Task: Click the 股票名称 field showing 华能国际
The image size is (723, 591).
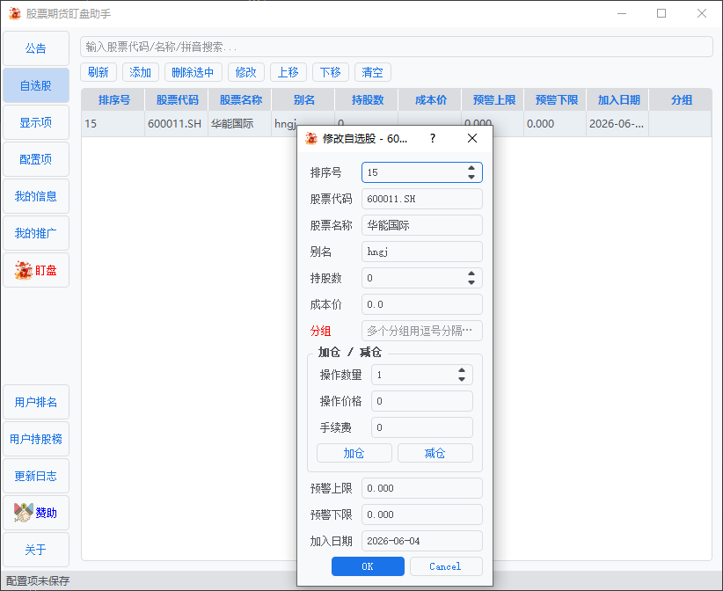Action: coord(422,225)
